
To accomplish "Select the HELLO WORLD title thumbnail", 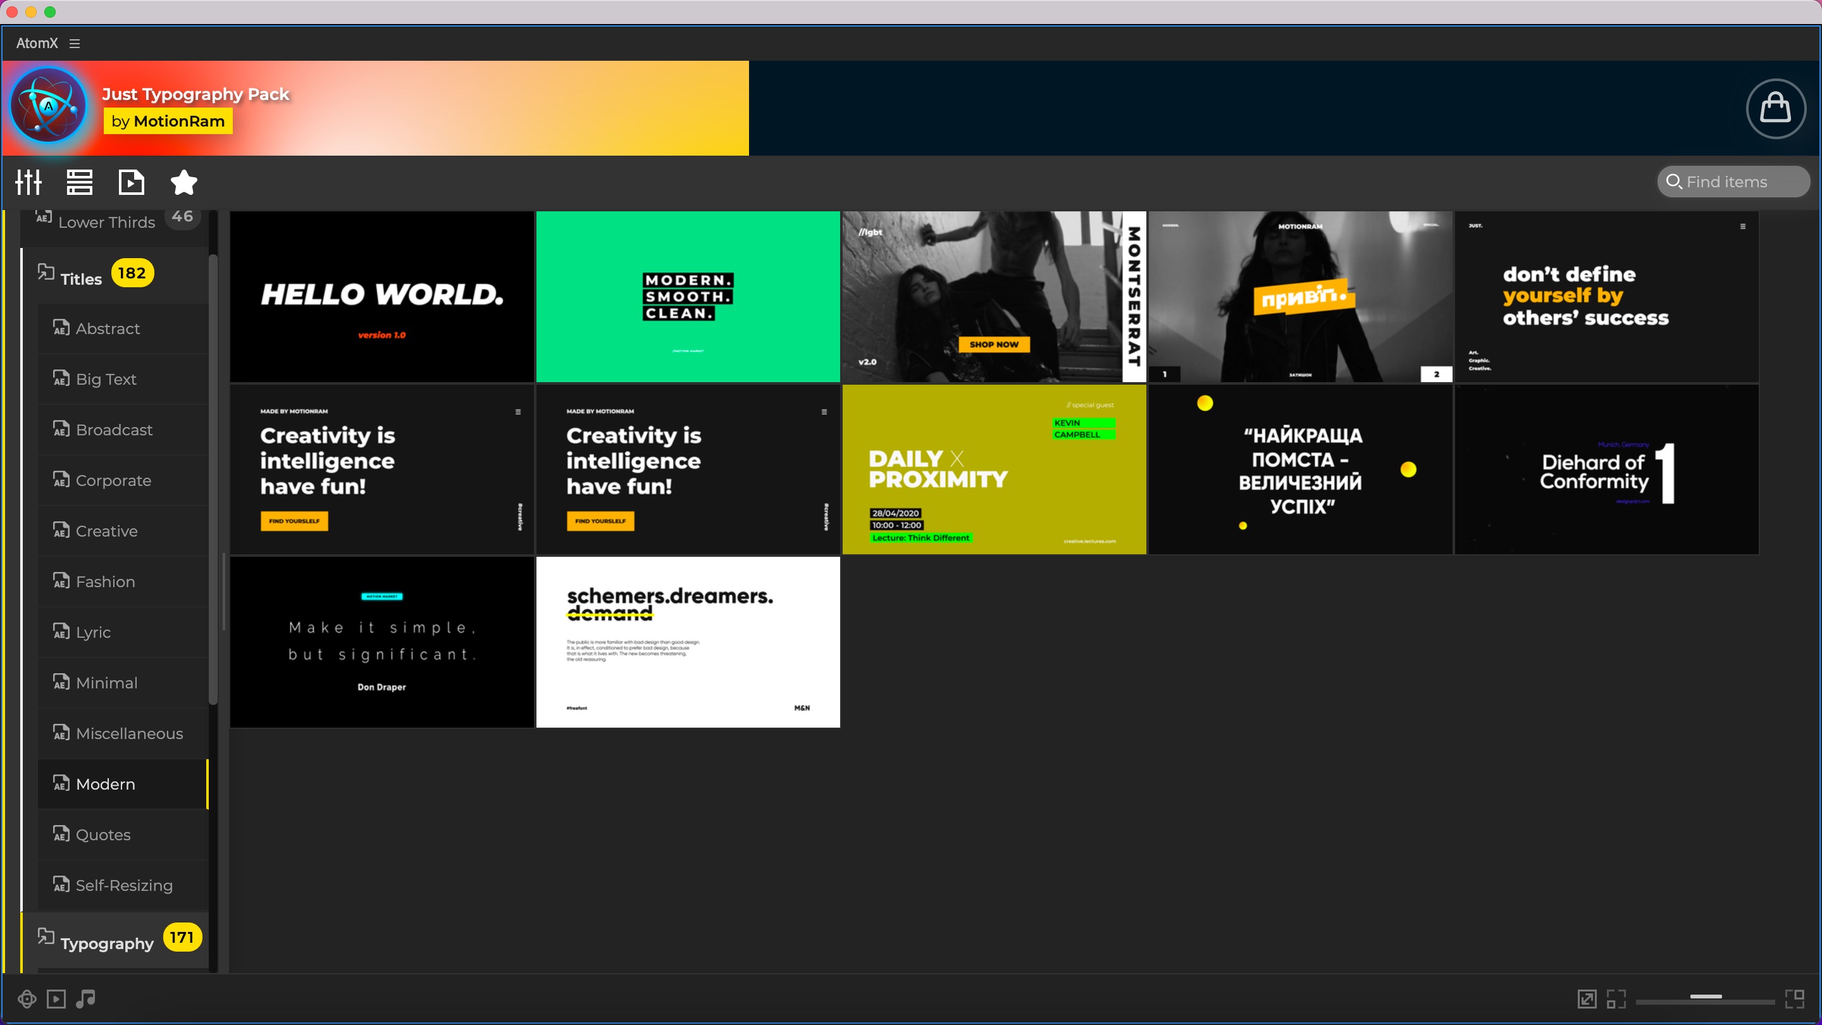I will tap(382, 296).
